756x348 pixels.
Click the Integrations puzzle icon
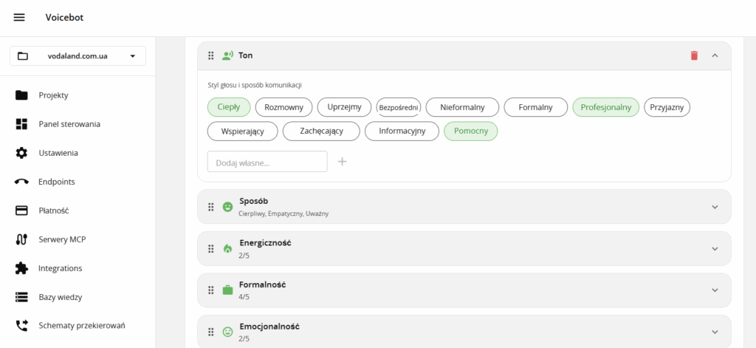[x=21, y=268]
